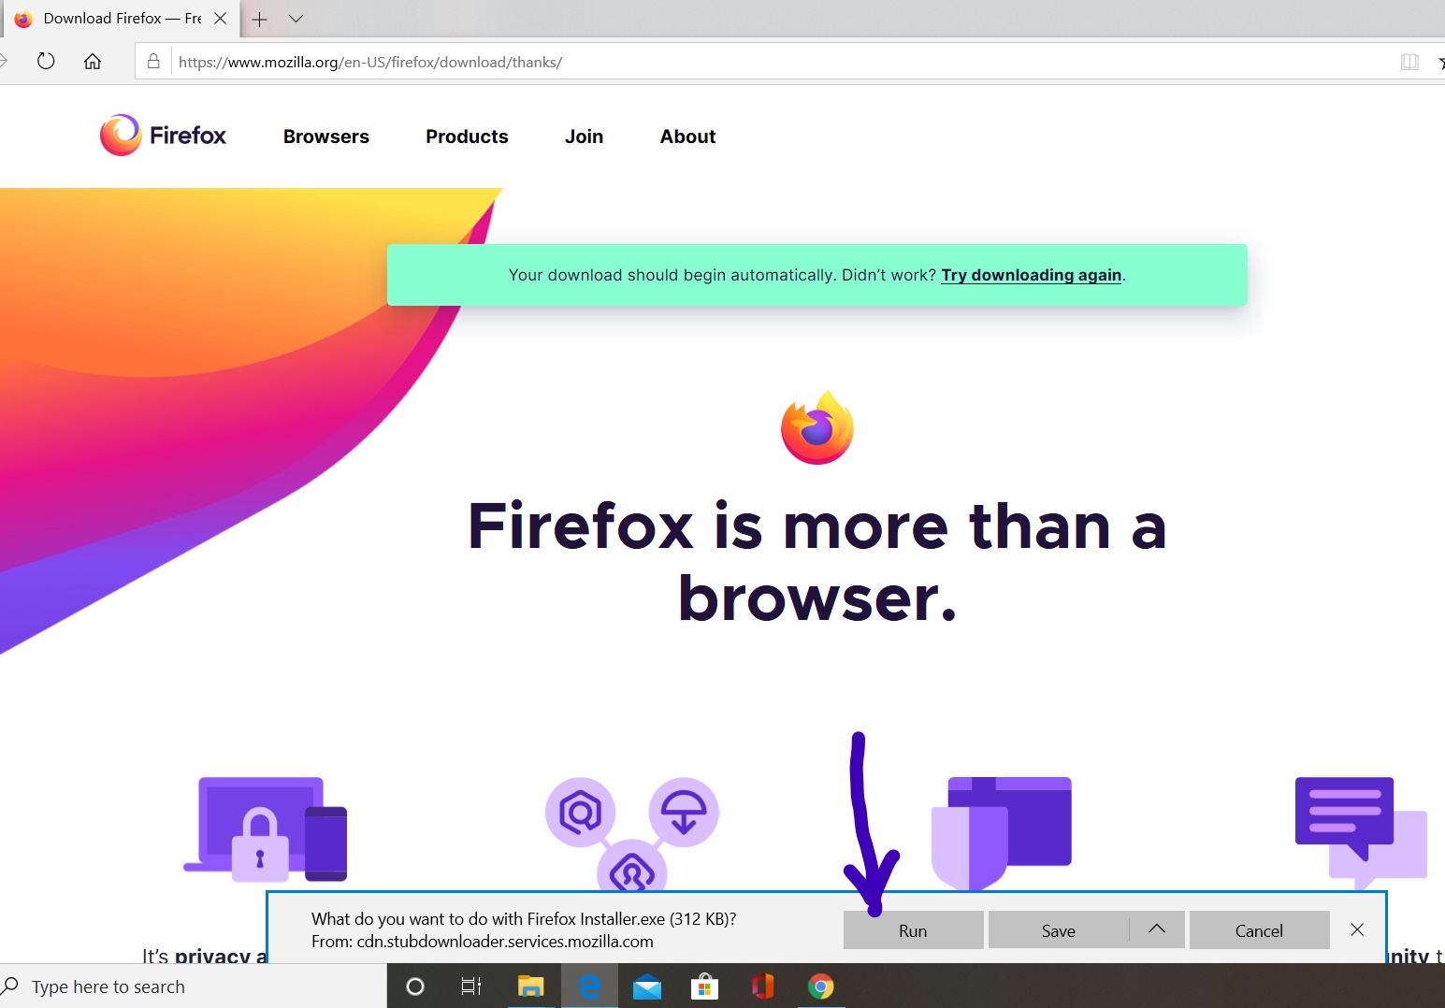The image size is (1445, 1008).
Task: Open a new tab with plus icon
Action: click(260, 19)
